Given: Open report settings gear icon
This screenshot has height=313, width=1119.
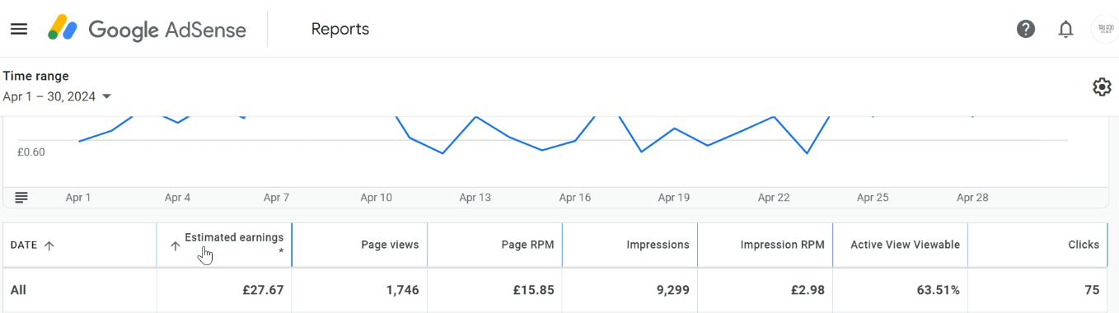Looking at the screenshot, I should [x=1102, y=86].
